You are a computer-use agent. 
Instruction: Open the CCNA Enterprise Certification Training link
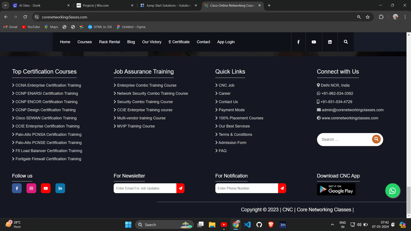pyautogui.click(x=48, y=85)
